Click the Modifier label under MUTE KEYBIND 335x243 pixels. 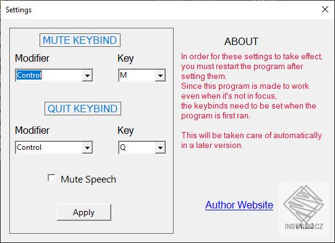[x=32, y=58]
